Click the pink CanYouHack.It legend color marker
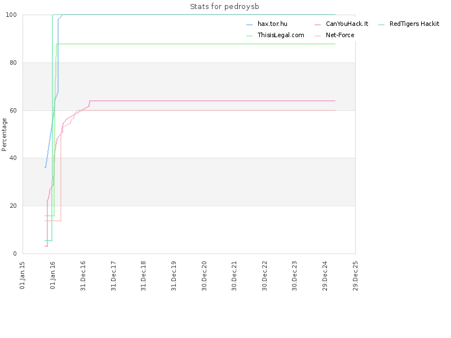 (317, 25)
